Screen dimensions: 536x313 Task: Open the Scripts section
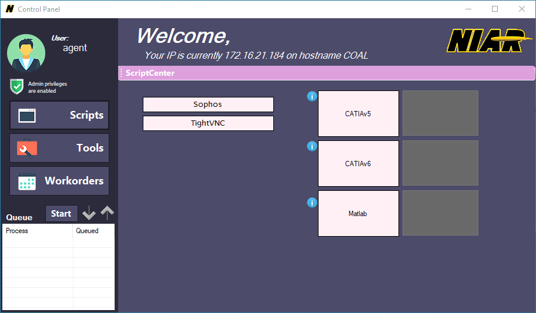pos(59,115)
